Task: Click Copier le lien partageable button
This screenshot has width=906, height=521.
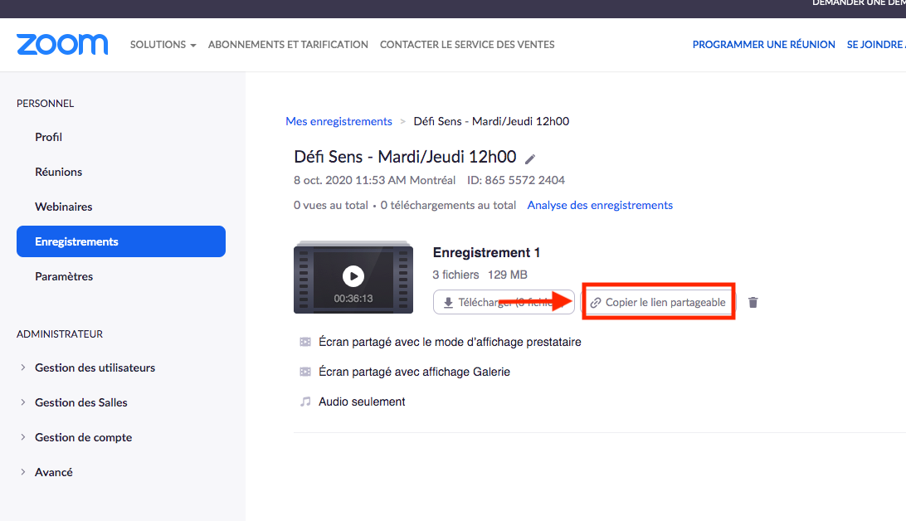Action: (658, 303)
